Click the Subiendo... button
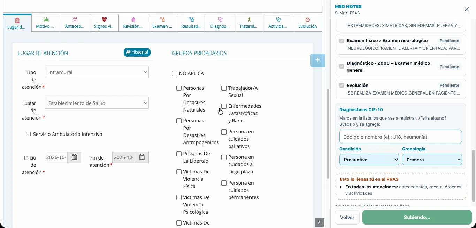Viewport: 476px width, 228px height. click(x=417, y=217)
